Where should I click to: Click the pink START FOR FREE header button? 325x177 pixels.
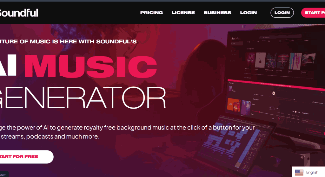click(x=313, y=13)
